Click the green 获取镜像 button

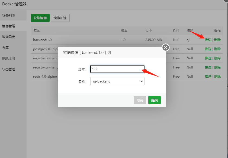(x=40, y=18)
